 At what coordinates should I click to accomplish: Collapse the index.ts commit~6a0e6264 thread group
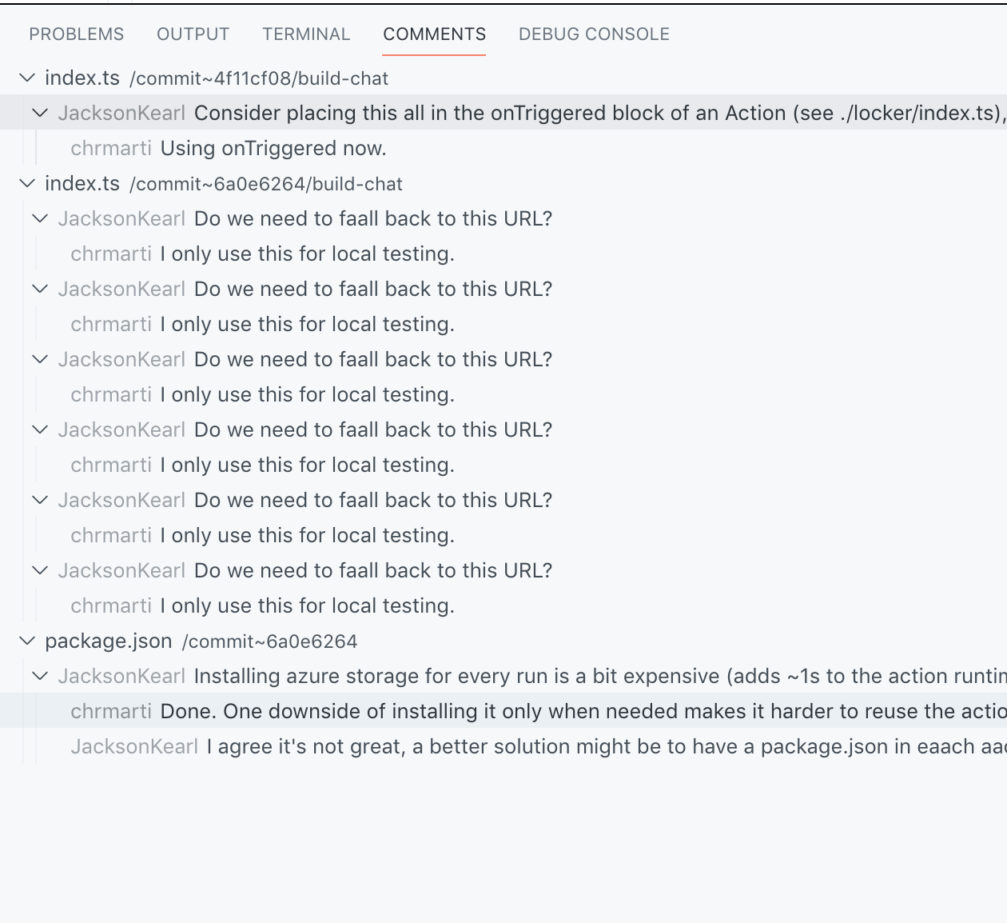click(x=26, y=183)
